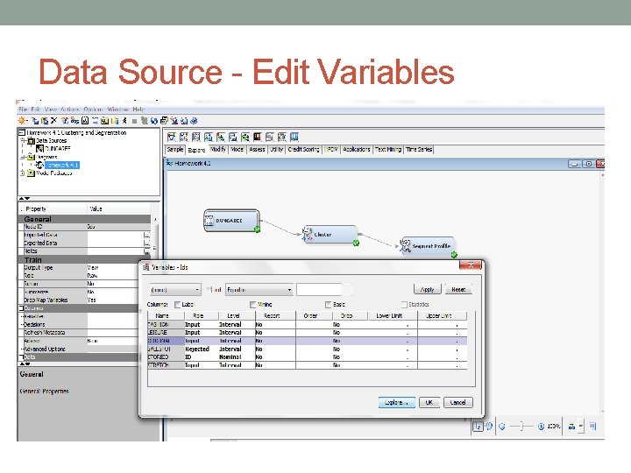Open the Actions menu
Screen dimensions: 631x473
click(x=70, y=109)
